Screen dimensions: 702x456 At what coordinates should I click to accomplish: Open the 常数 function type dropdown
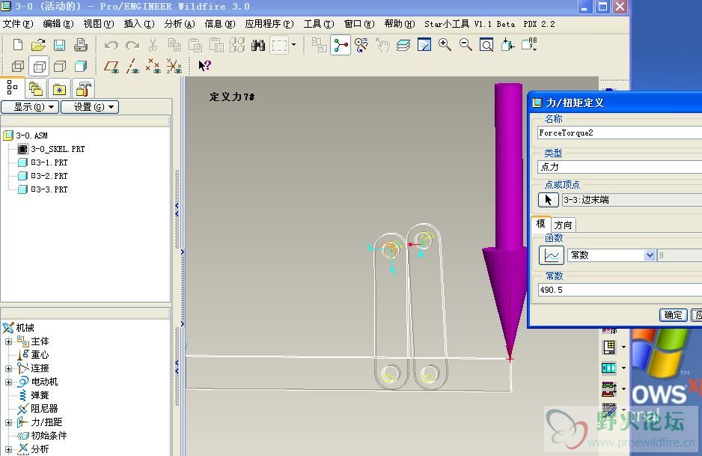pyautogui.click(x=650, y=255)
